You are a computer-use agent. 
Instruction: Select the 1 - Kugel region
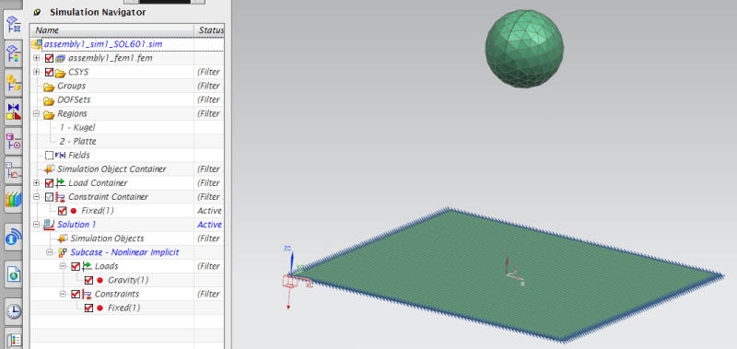77,128
